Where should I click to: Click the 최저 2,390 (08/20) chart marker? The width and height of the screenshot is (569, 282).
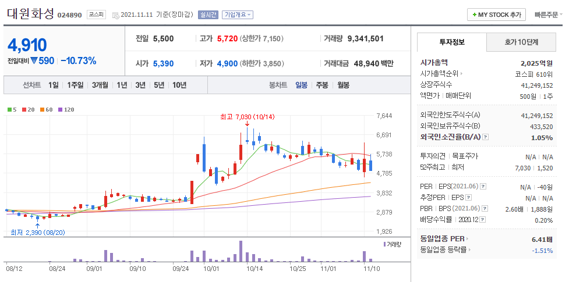point(38,233)
